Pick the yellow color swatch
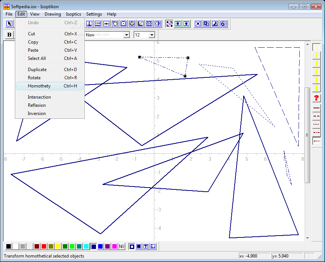325x262 pixels. 58,246
